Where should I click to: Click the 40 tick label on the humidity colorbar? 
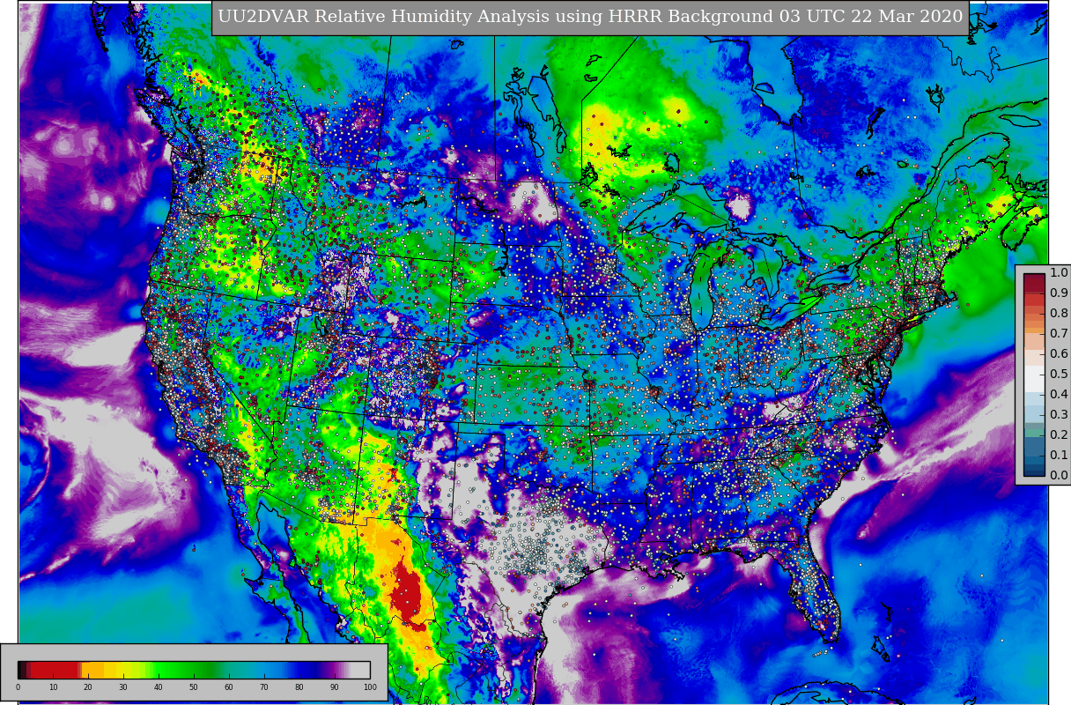159,687
